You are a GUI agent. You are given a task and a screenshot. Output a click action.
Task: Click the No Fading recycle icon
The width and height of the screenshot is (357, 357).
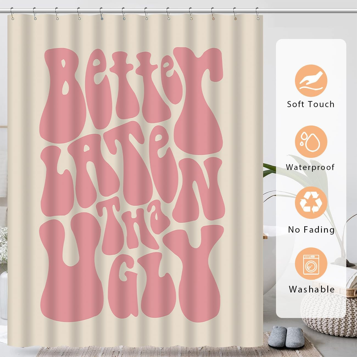(x=311, y=202)
